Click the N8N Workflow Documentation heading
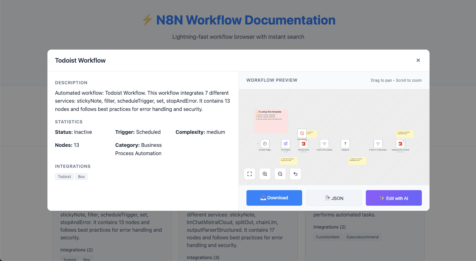Image resolution: width=476 pixels, height=261 pixels. 246,20
